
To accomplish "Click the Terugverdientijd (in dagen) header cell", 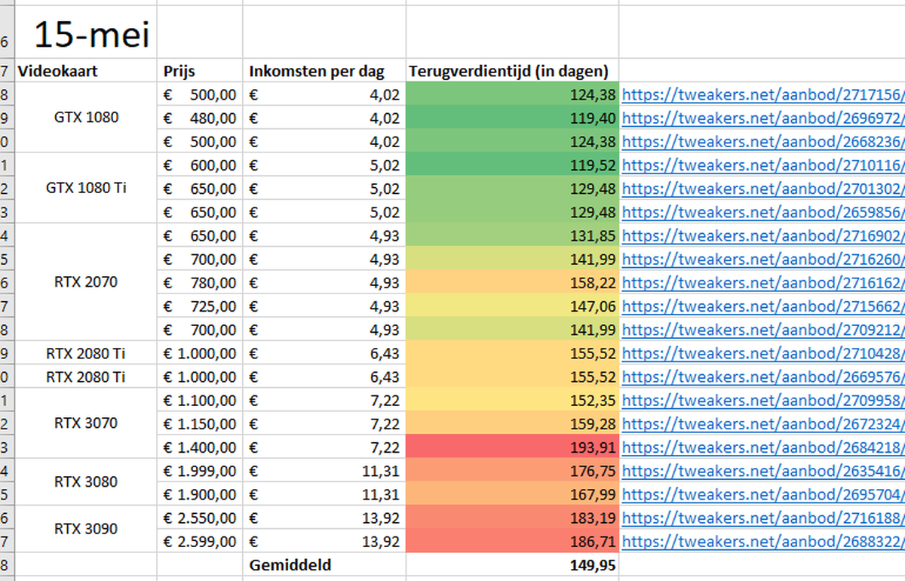I will click(512, 72).
